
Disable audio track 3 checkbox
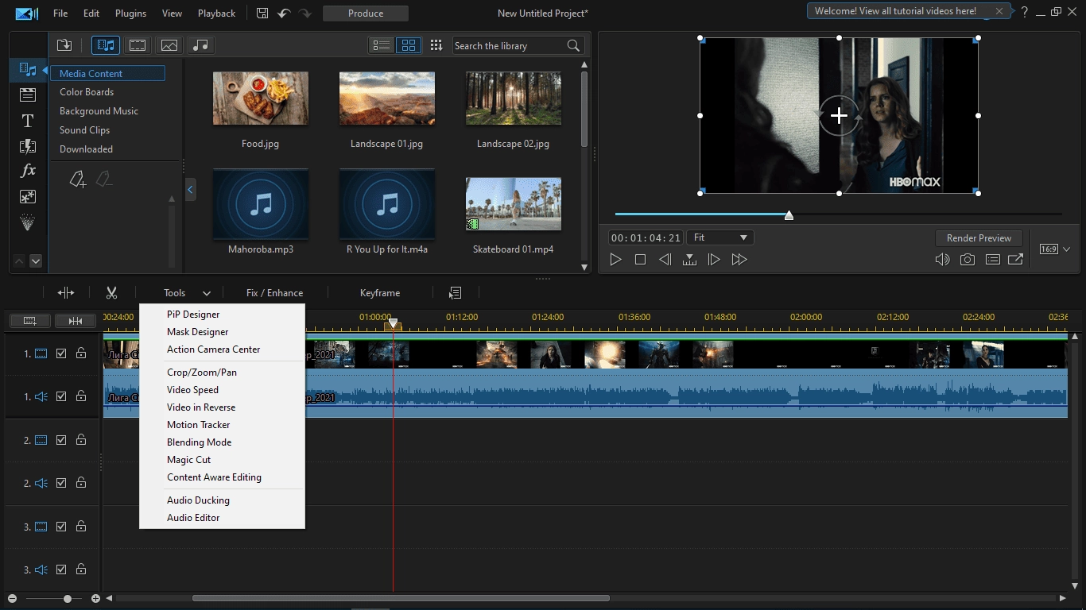click(x=61, y=569)
